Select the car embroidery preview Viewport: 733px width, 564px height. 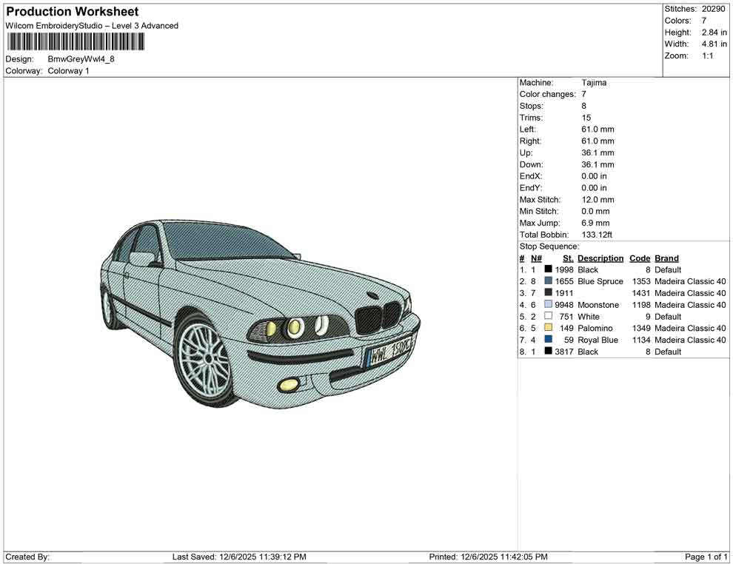click(259, 315)
